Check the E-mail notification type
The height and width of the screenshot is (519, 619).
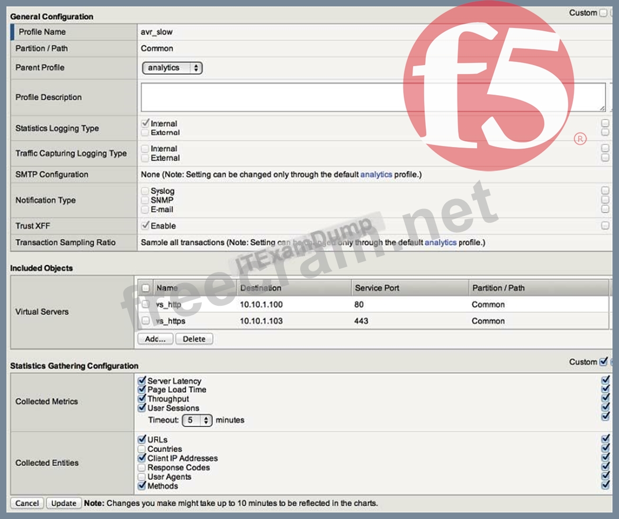pos(145,210)
